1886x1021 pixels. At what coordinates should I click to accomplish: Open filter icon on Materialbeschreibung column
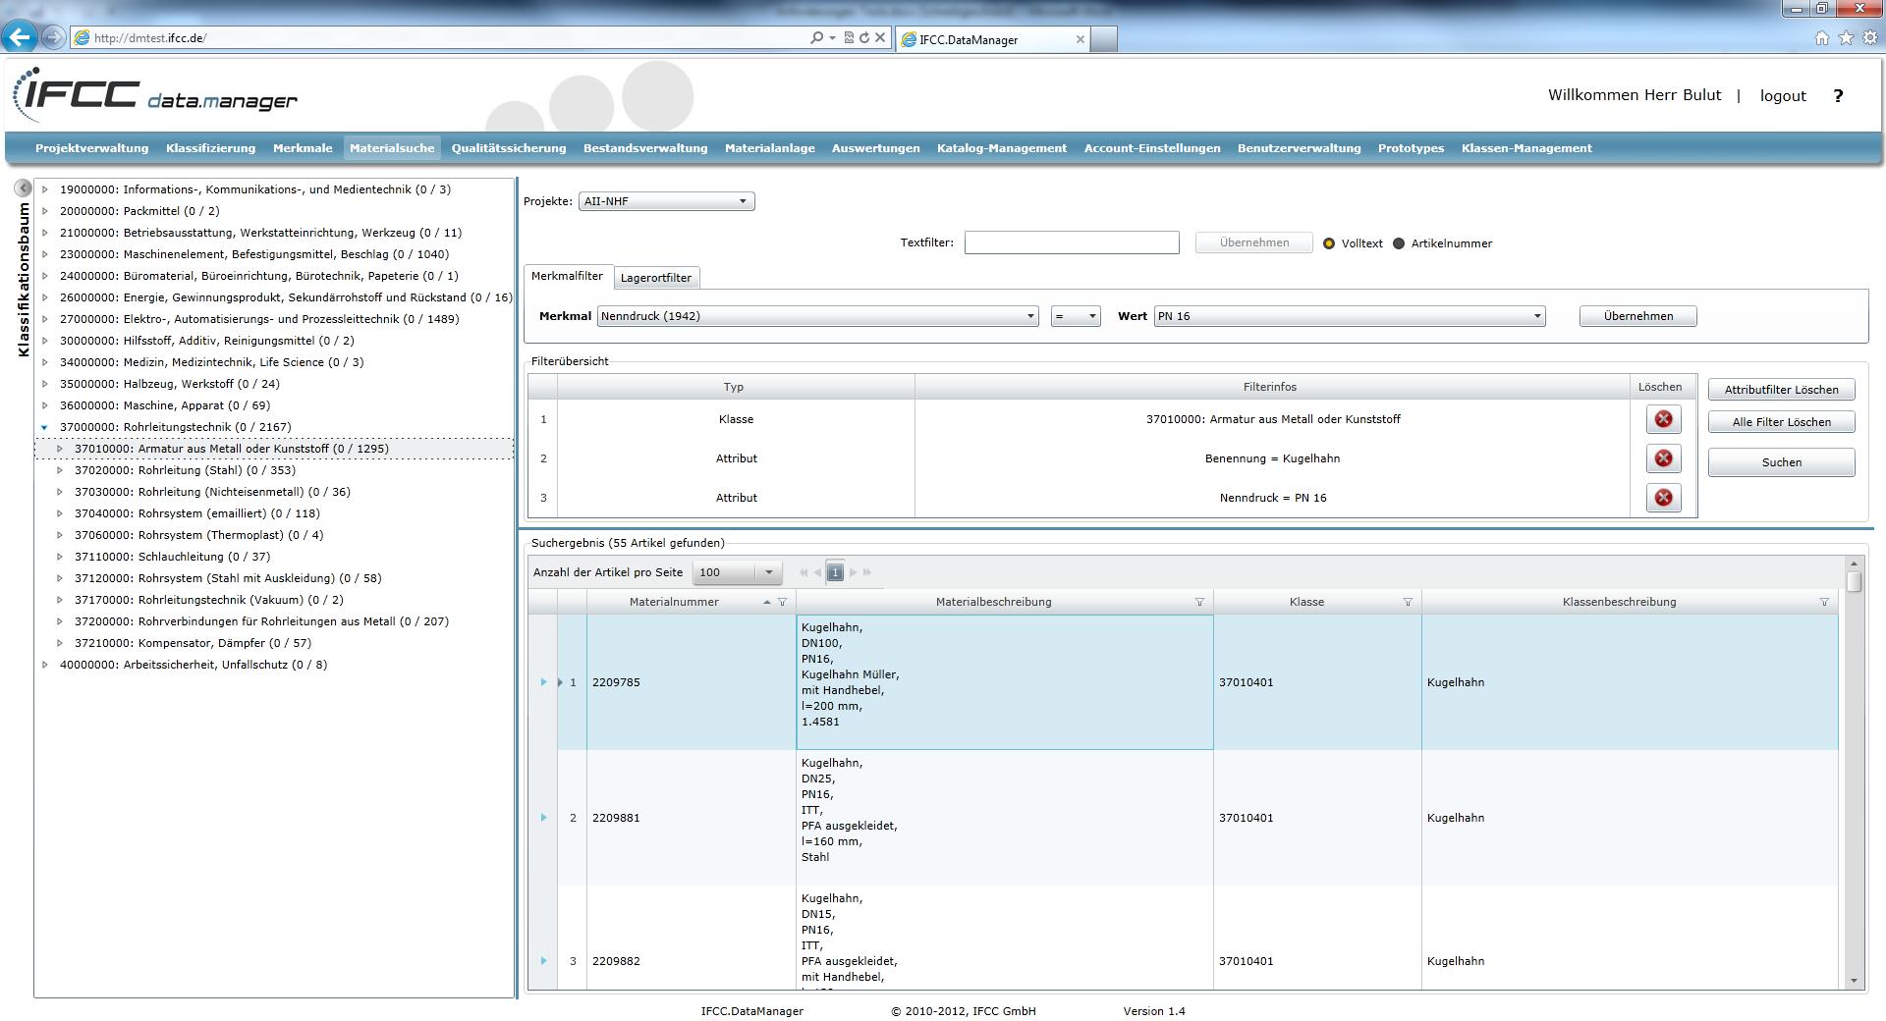point(1199,602)
